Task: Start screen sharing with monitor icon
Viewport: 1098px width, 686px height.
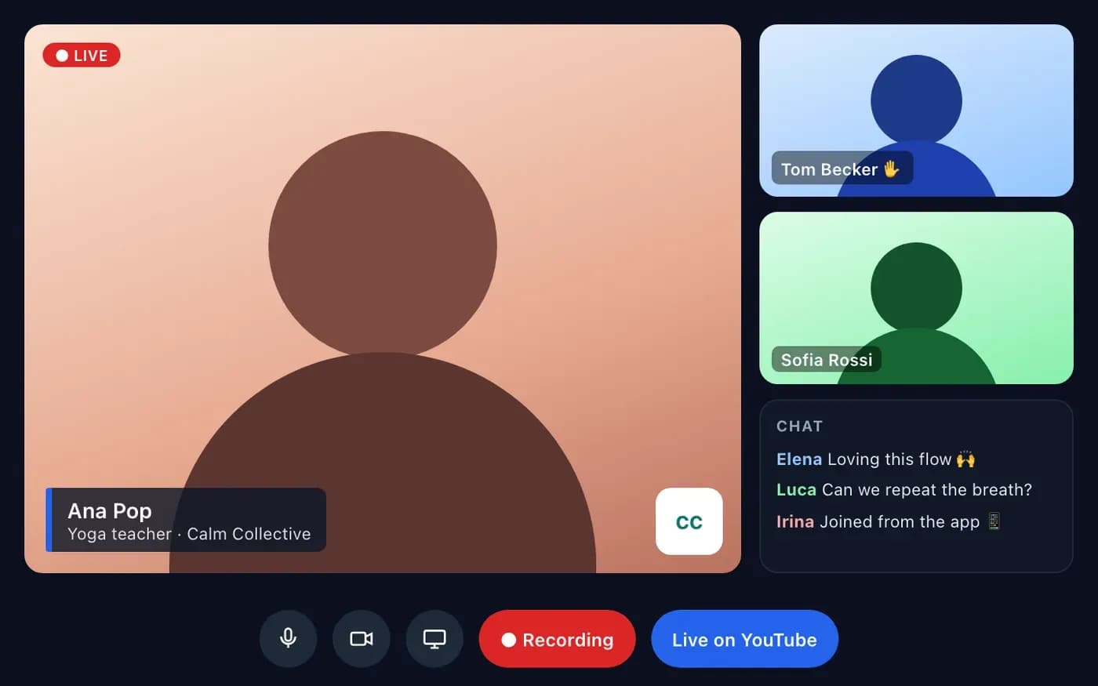Action: click(434, 639)
